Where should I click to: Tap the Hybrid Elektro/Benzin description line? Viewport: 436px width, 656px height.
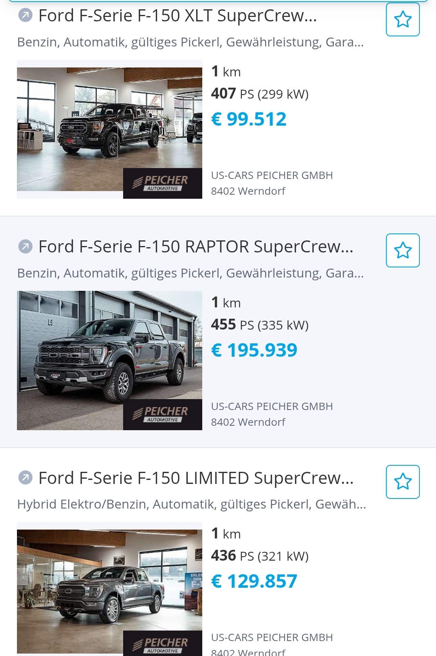click(x=191, y=505)
